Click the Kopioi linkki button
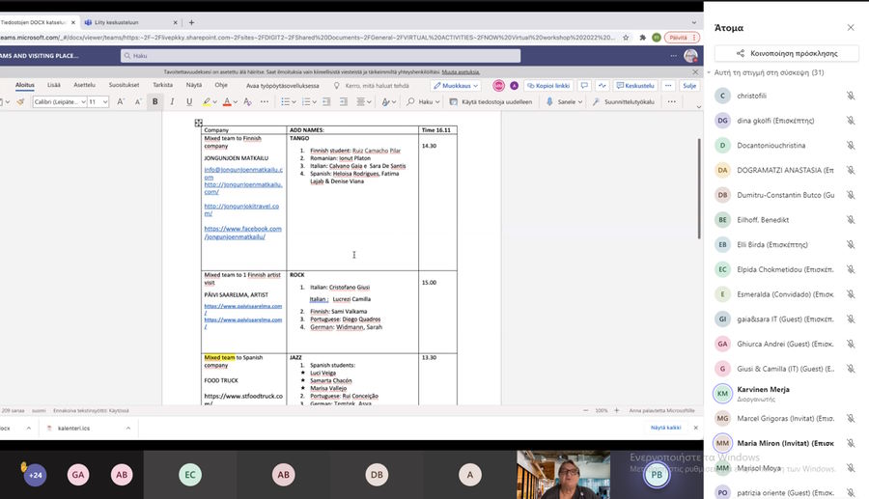This screenshot has width=869, height=499. click(x=547, y=85)
